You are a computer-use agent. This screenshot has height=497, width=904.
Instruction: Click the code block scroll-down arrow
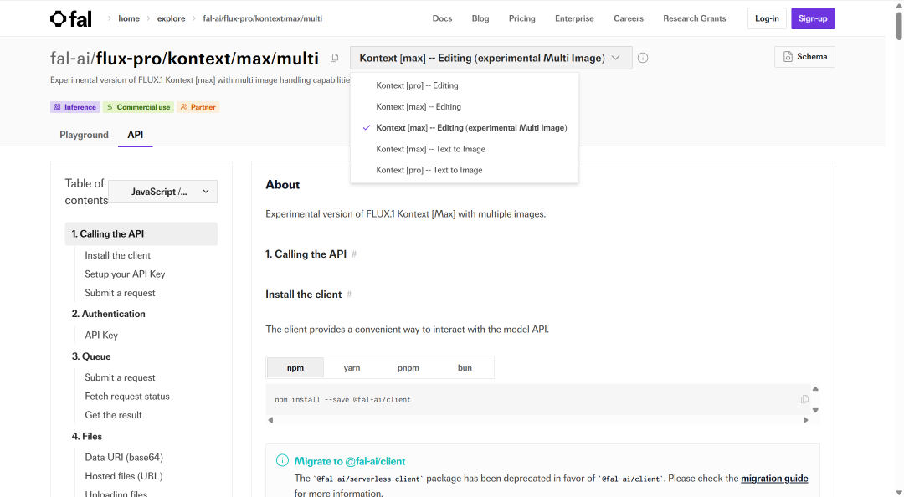point(815,411)
